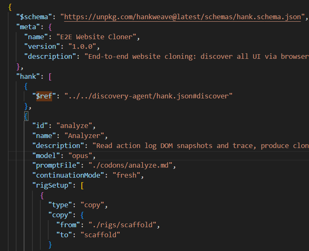Select the "copy" type value
Image resolution: width=309 pixels, height=251 pixels.
(x=92, y=205)
